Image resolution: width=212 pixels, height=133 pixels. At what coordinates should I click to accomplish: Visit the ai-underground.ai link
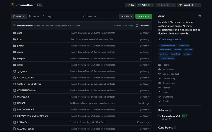tap(171, 40)
